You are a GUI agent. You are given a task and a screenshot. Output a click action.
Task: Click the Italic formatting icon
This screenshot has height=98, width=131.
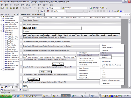[x=92, y=11]
